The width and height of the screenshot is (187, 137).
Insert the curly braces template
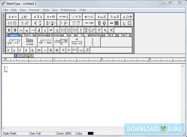tap(75, 30)
